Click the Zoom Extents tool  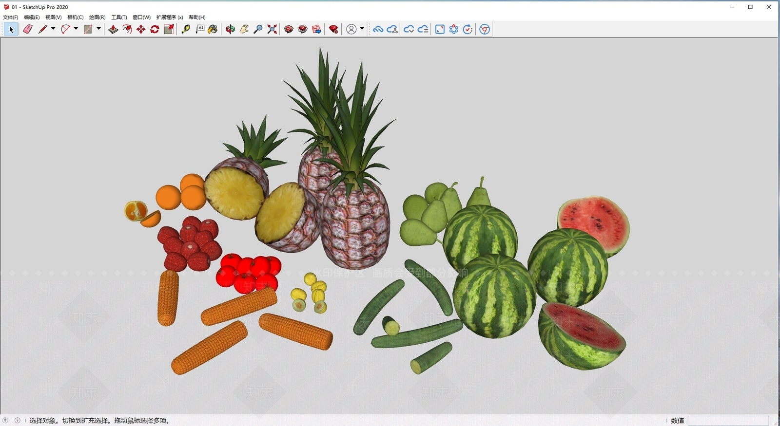tap(272, 29)
